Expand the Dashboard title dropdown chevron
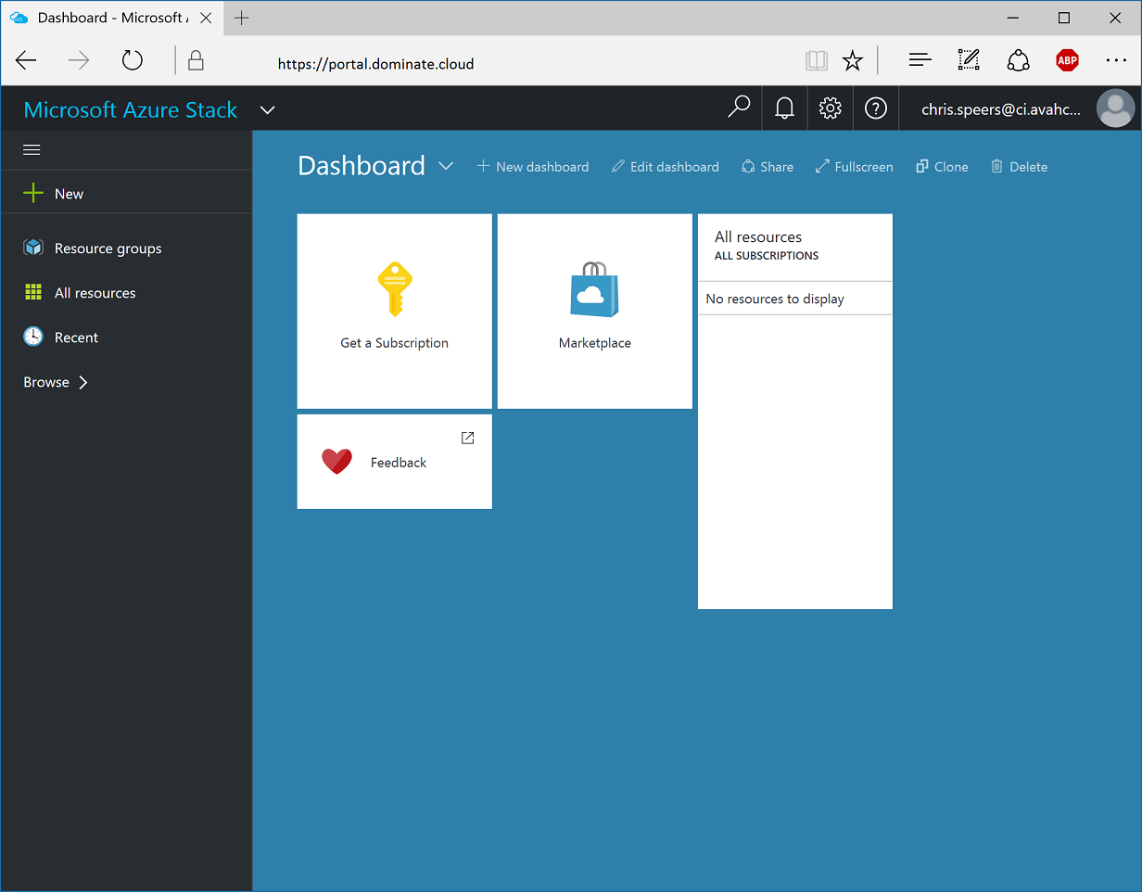This screenshot has height=892, width=1142. pos(446,166)
